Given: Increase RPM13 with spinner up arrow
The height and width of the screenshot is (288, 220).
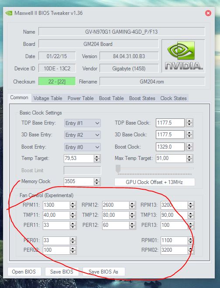Looking at the screenshot, I should coord(191,203).
